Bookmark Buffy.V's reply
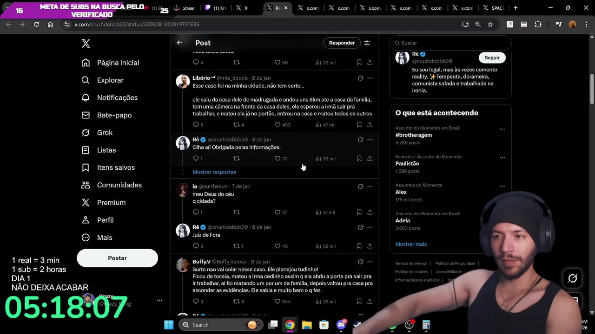The width and height of the screenshot is (595, 334). point(359,302)
